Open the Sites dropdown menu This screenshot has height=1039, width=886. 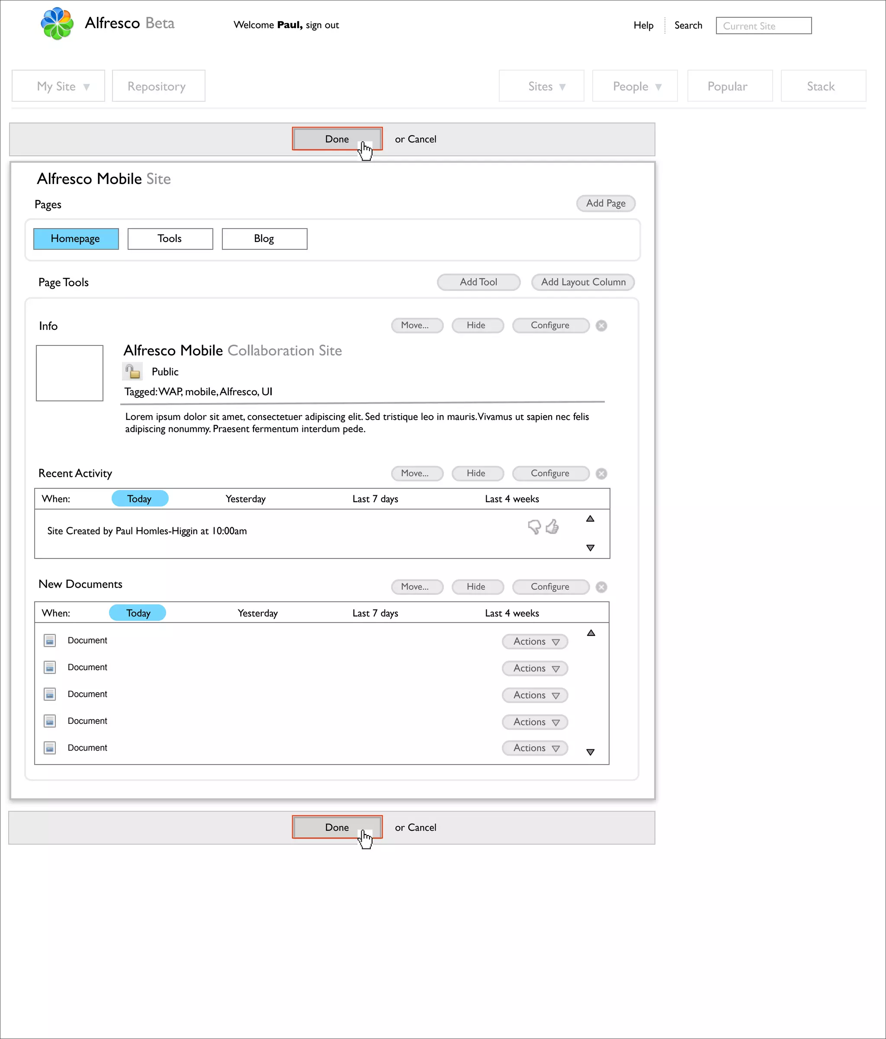[542, 86]
